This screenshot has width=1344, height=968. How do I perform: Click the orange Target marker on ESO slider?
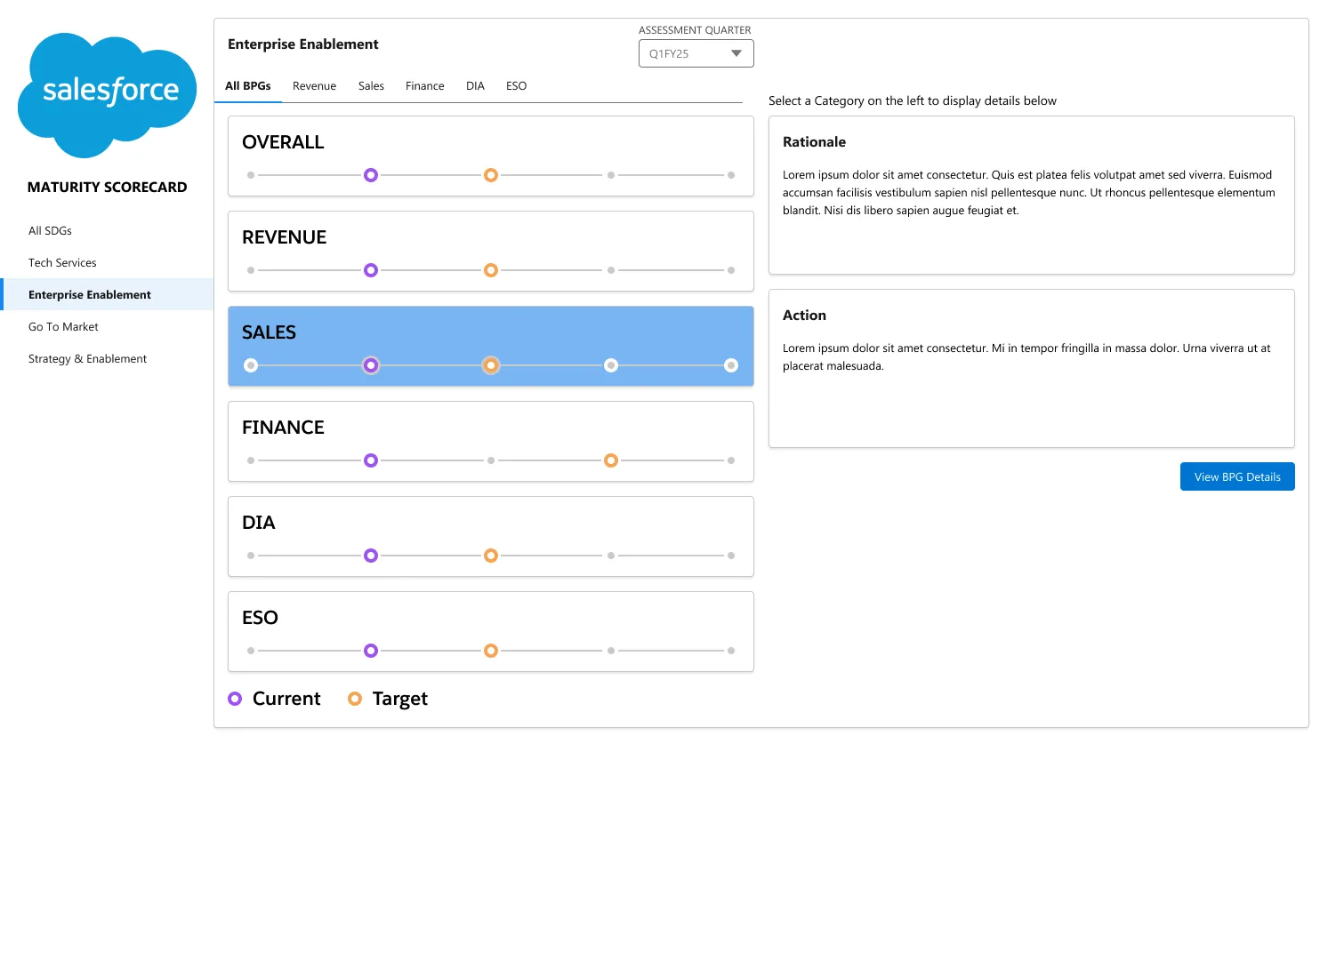[491, 651]
